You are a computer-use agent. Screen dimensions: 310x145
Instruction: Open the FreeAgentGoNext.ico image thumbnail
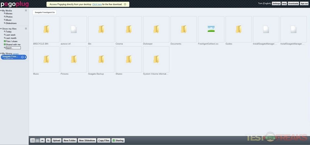click(x=211, y=29)
